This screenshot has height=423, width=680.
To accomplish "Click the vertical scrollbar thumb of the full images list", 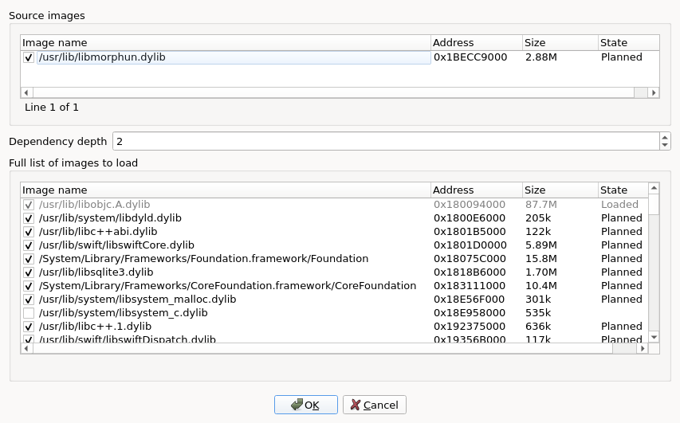I will [x=654, y=204].
